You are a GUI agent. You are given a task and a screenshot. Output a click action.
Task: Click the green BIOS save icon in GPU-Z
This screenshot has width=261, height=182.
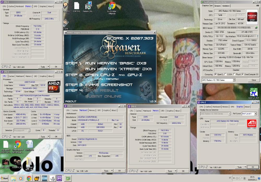click(256, 28)
